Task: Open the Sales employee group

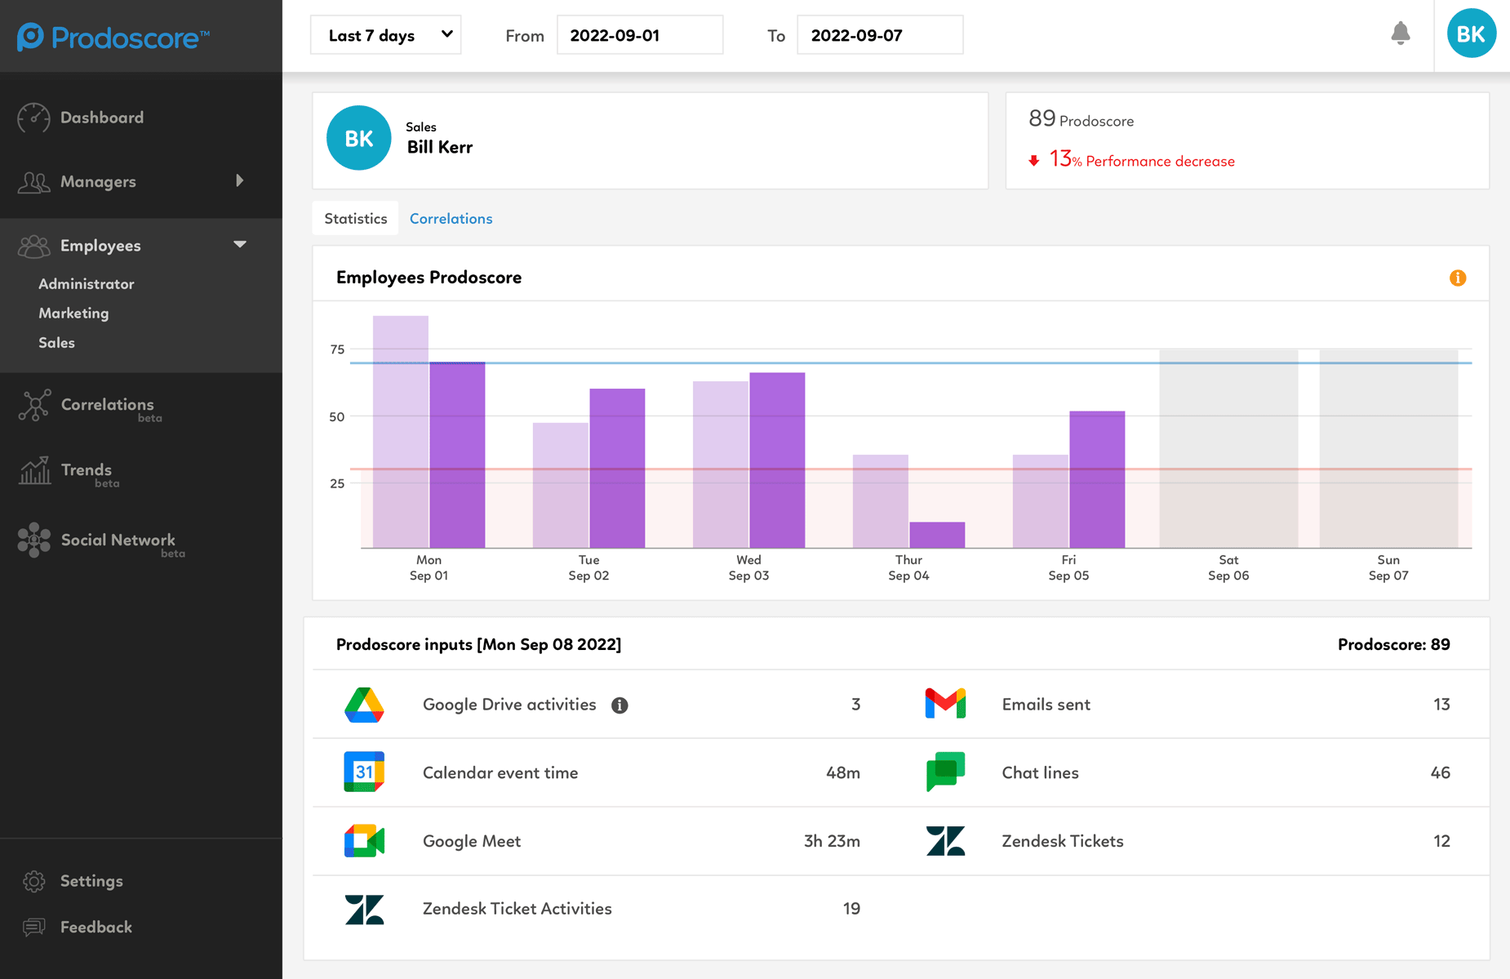Action: [x=56, y=342]
